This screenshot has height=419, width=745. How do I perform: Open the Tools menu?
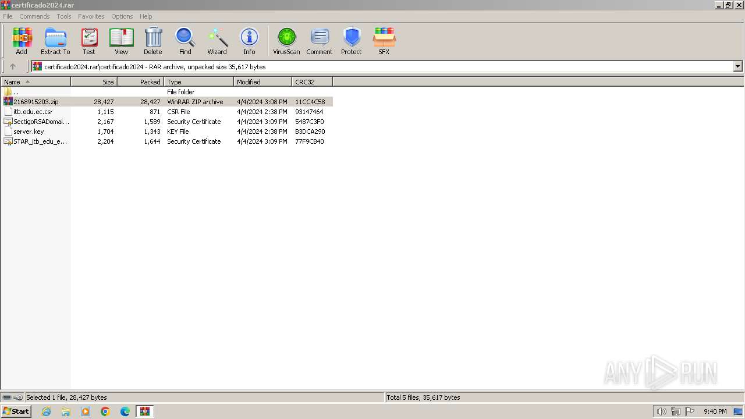coord(64,16)
